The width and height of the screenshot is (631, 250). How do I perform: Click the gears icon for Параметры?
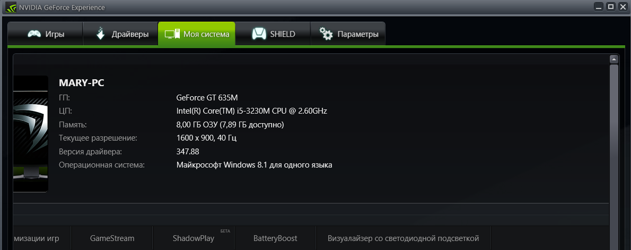pyautogui.click(x=326, y=34)
